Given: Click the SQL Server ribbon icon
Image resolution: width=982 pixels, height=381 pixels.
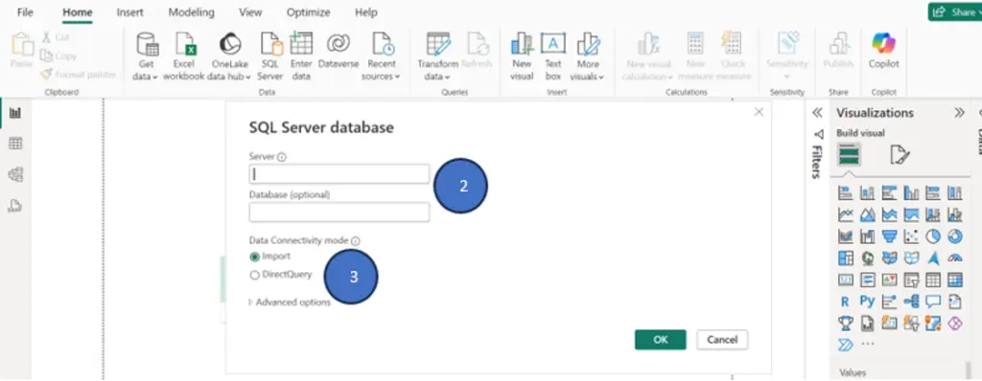Looking at the screenshot, I should tap(270, 56).
